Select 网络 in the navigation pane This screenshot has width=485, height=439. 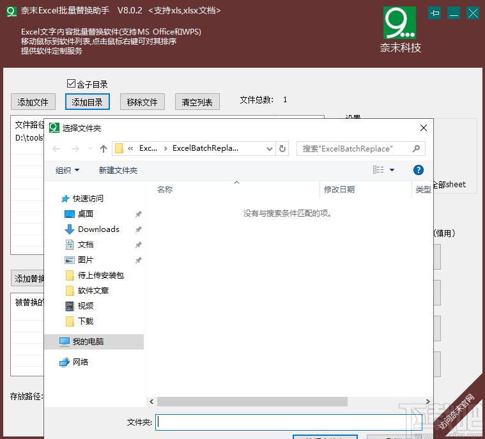click(x=81, y=362)
